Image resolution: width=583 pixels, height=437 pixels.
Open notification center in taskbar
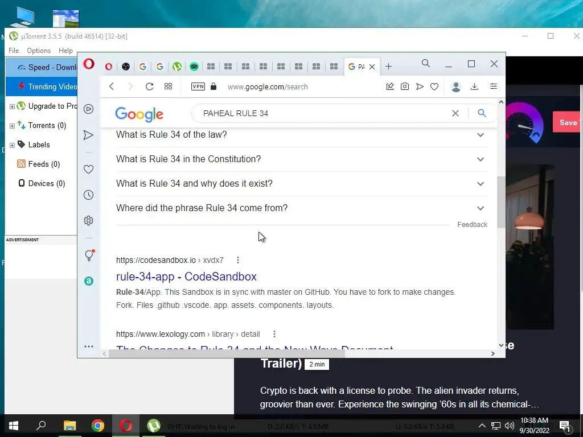565,426
